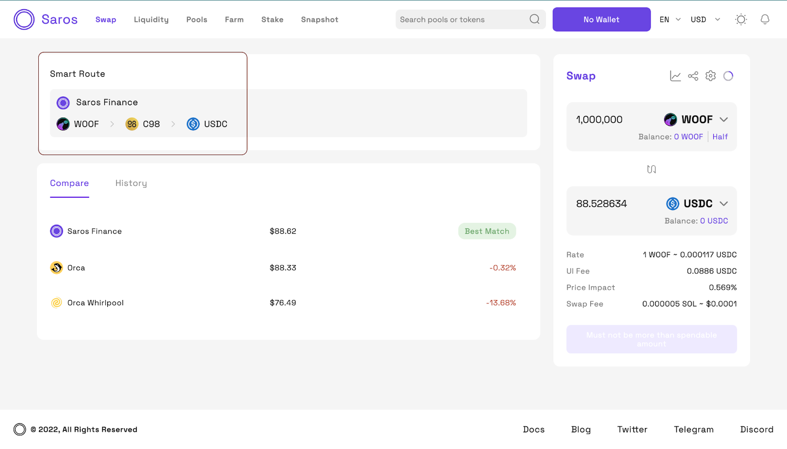Image resolution: width=787 pixels, height=449 pixels.
Task: Click the Saros brand name text
Action: 60,20
